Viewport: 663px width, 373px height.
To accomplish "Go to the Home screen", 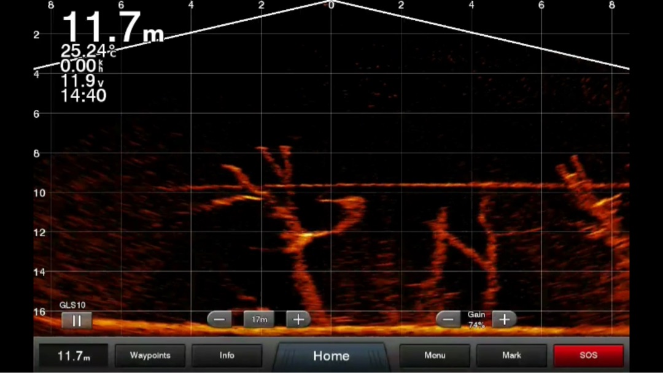I will [331, 356].
